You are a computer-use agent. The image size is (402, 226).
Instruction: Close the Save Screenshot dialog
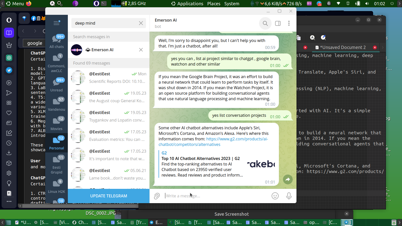point(347,214)
